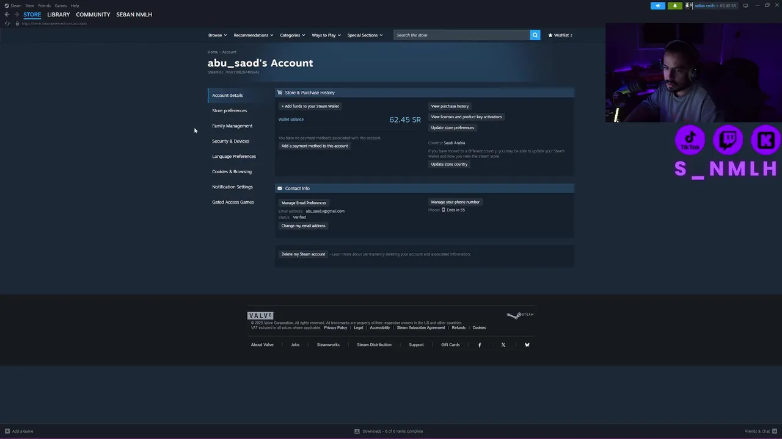The width and height of the screenshot is (782, 439).
Task: Expand the Recommendations dropdown
Action: click(x=253, y=35)
